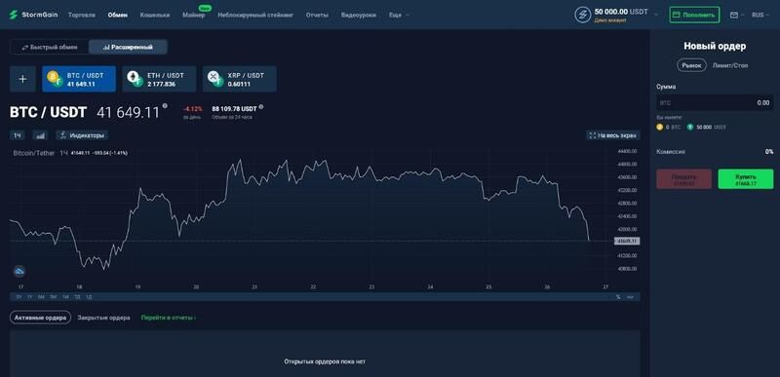Select the 3M chart range
Image resolution: width=780 pixels, height=377 pixels.
(x=54, y=297)
